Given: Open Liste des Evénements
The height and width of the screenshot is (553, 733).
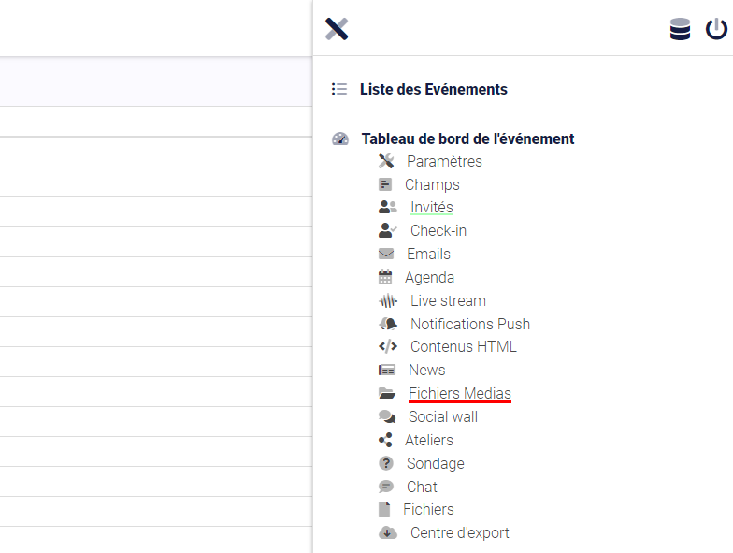Looking at the screenshot, I should pos(434,89).
